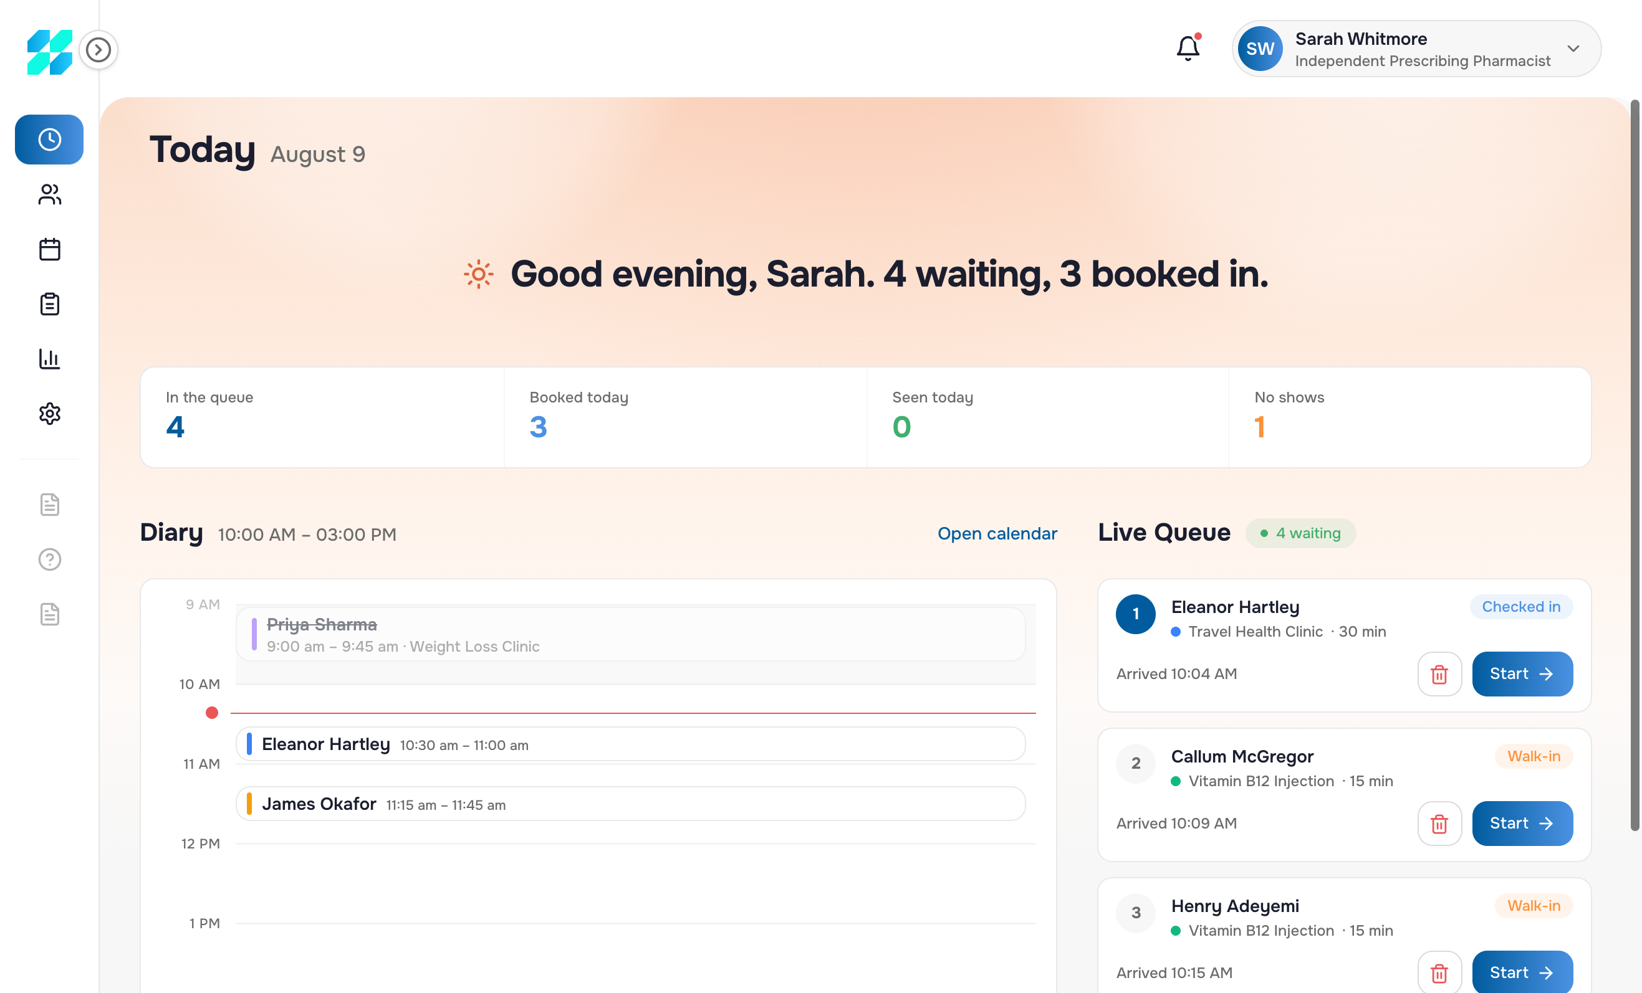
Task: Remove Eleanor Hartley from the queue
Action: (x=1439, y=674)
